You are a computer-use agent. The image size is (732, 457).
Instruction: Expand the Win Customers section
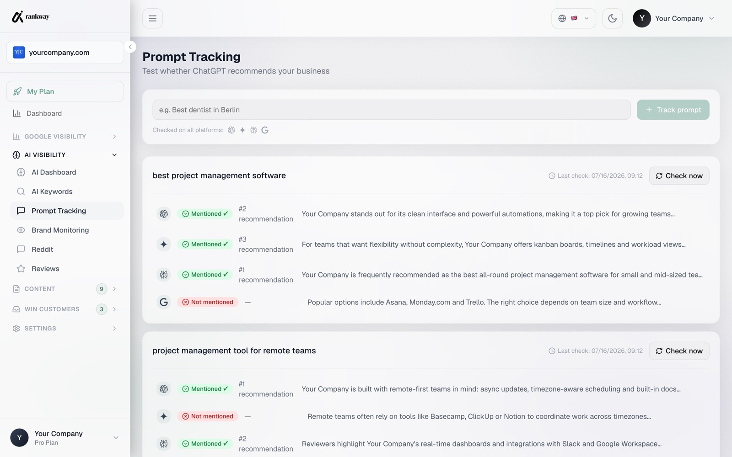click(65, 309)
